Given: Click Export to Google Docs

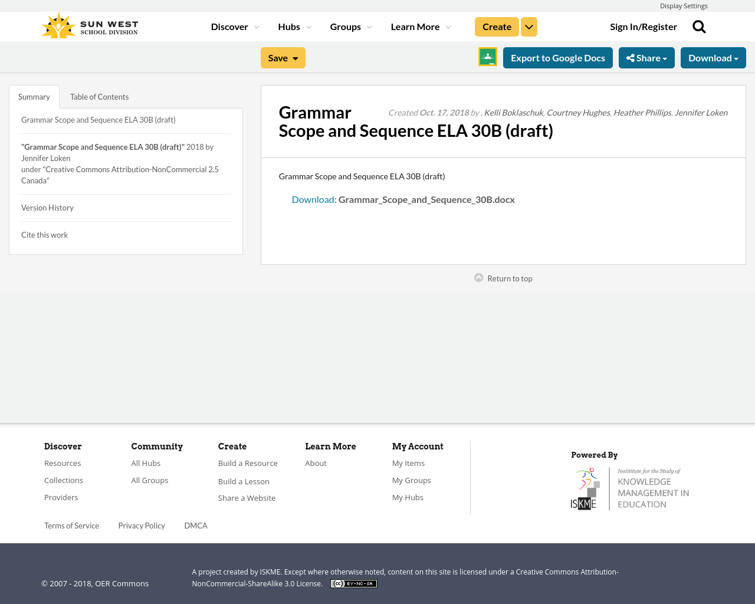Looking at the screenshot, I should tap(557, 57).
